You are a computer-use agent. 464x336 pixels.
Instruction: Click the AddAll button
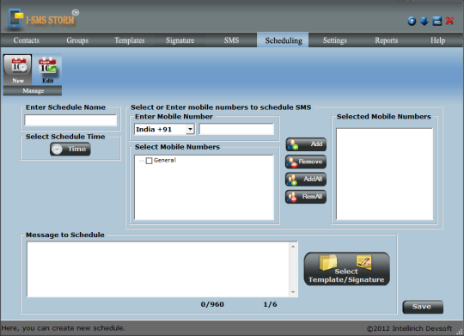tap(306, 179)
